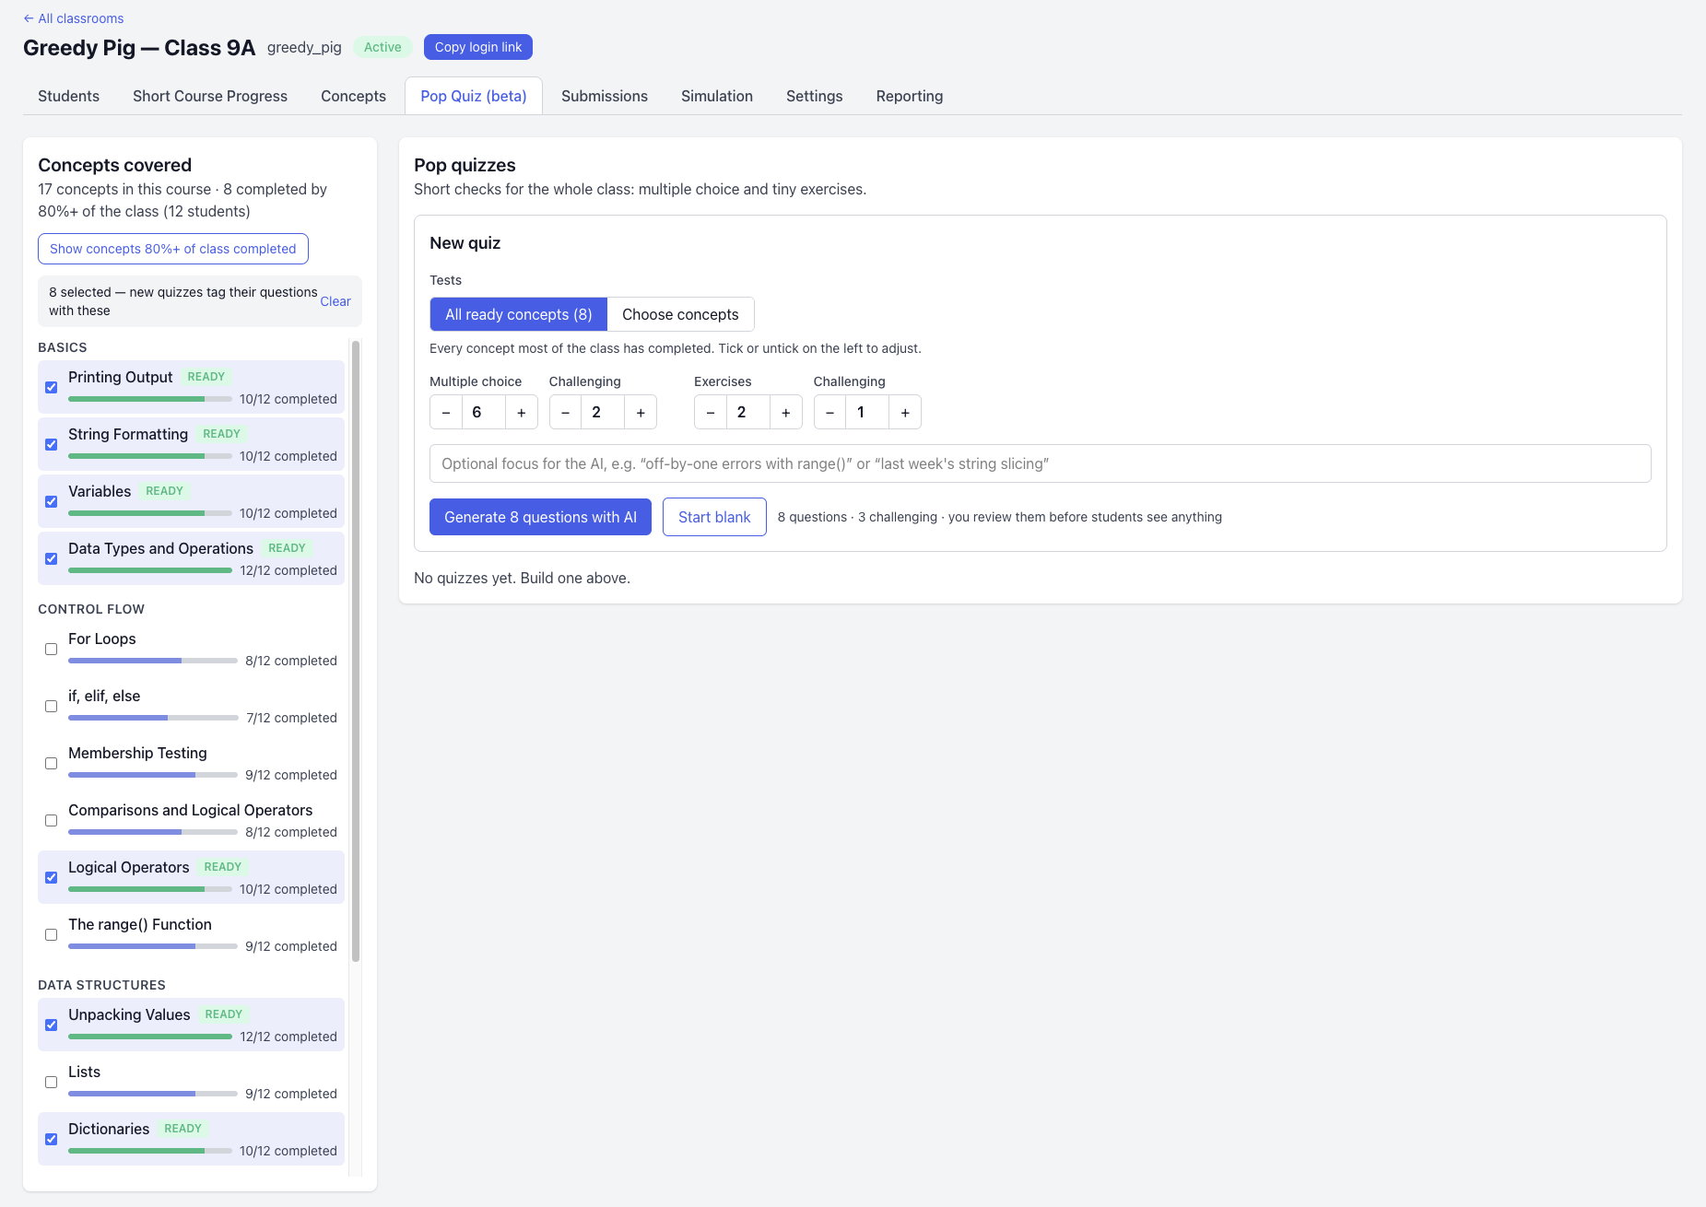Check the Lists concept checkbox
The image size is (1706, 1207).
(52, 1083)
